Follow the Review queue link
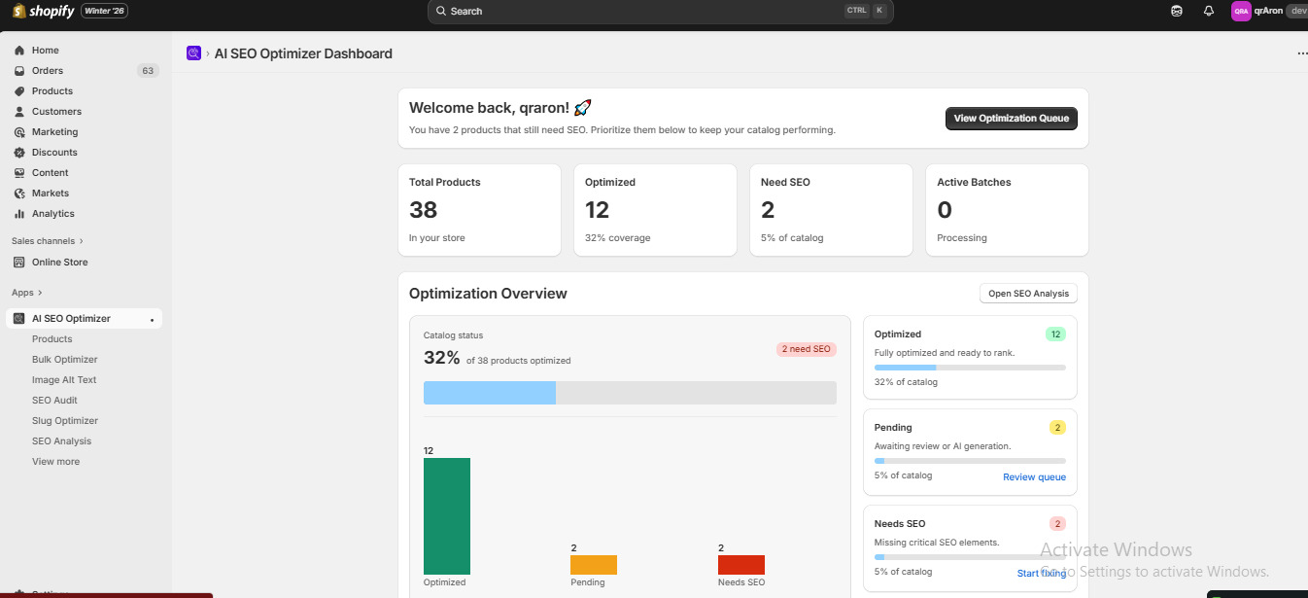The width and height of the screenshot is (1308, 598). (x=1034, y=477)
